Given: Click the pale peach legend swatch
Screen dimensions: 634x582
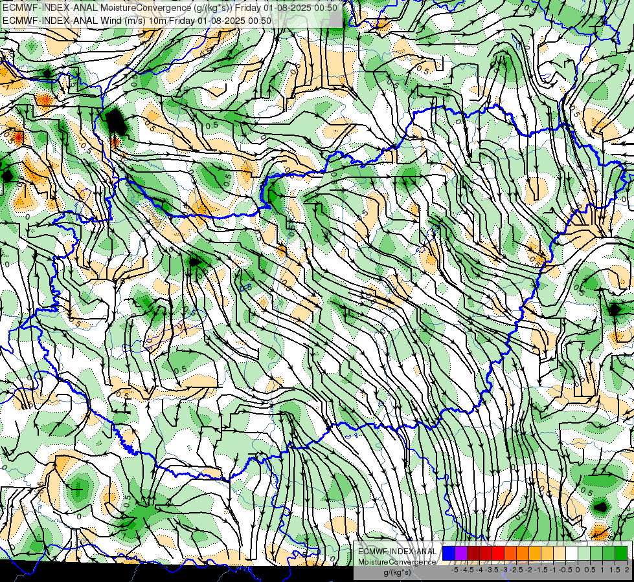Looking at the screenshot, I should [x=560, y=554].
